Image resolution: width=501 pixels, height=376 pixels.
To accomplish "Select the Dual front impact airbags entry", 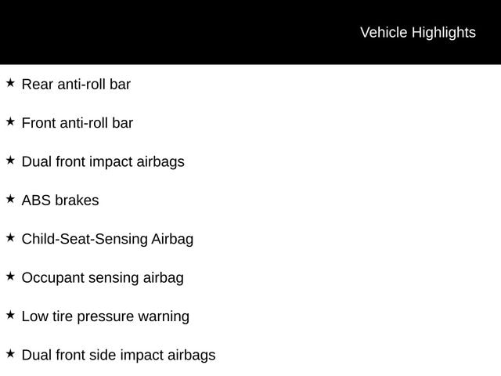I will 103,161.
